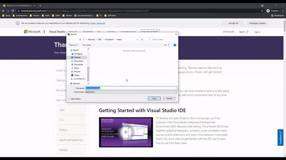286x160 pixels.
Task: Open the Chrome three-dot menu
Action: [x=283, y=11]
